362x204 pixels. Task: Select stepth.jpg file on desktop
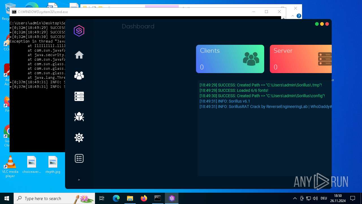point(53,165)
